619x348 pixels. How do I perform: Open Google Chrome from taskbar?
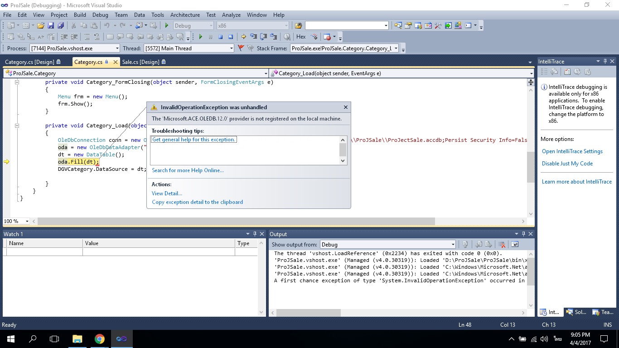click(x=100, y=338)
